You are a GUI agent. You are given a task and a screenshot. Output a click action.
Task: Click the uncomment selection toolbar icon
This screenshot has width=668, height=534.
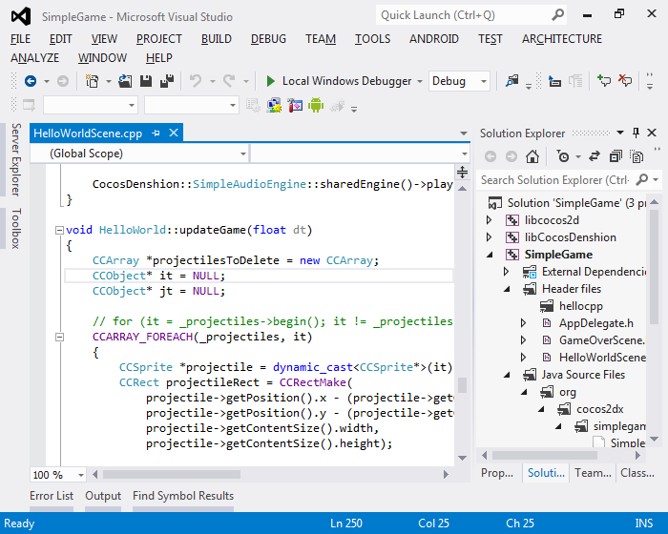pos(625,81)
